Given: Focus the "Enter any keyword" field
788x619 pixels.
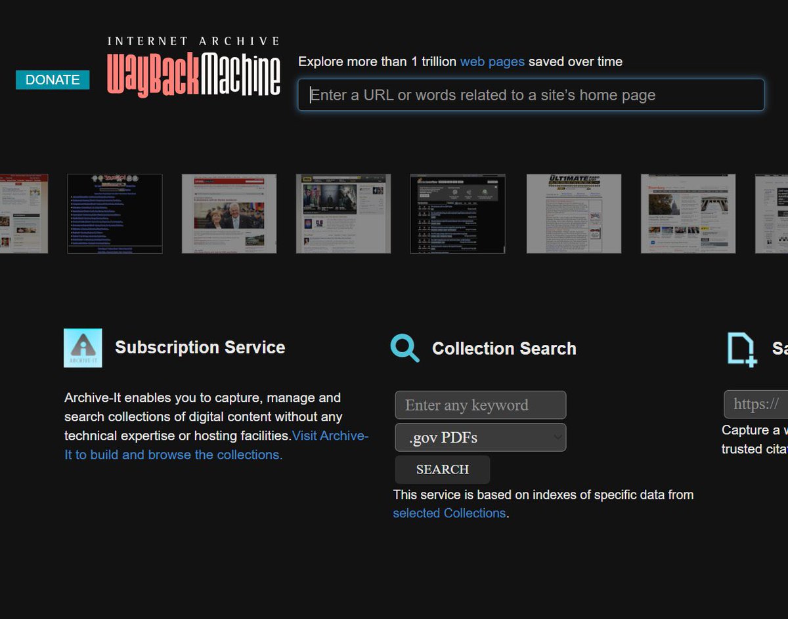Looking at the screenshot, I should (480, 405).
